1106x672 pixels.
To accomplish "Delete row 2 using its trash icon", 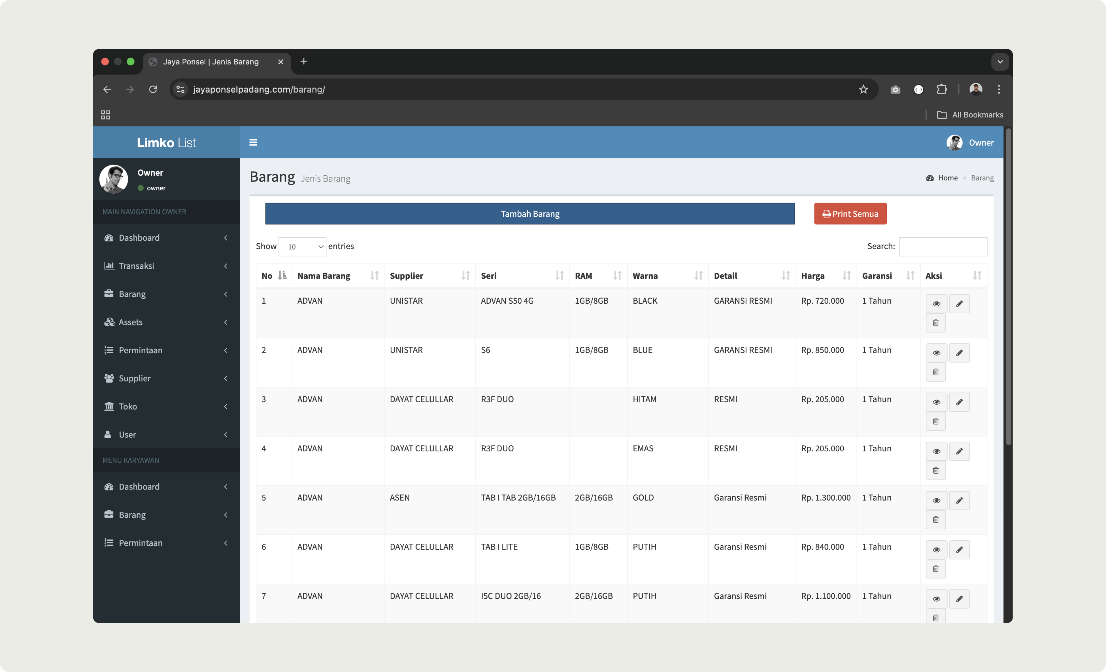I will coord(935,372).
